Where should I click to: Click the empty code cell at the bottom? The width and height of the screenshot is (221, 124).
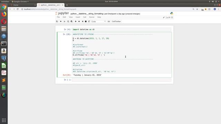pyautogui.click(x=122, y=80)
